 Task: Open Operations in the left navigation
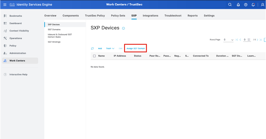(x=16, y=38)
